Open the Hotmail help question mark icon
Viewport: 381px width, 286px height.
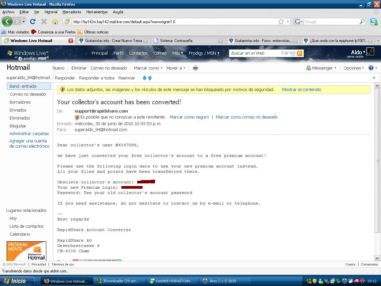pos(371,68)
